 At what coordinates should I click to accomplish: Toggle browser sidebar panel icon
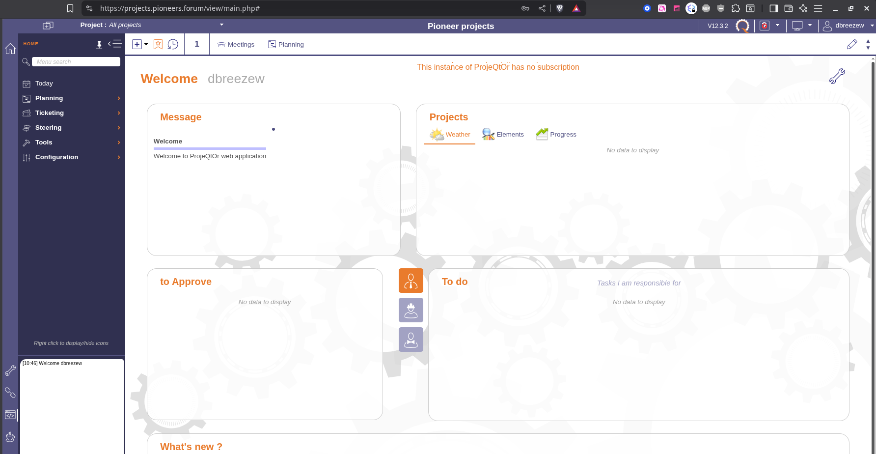tap(773, 8)
